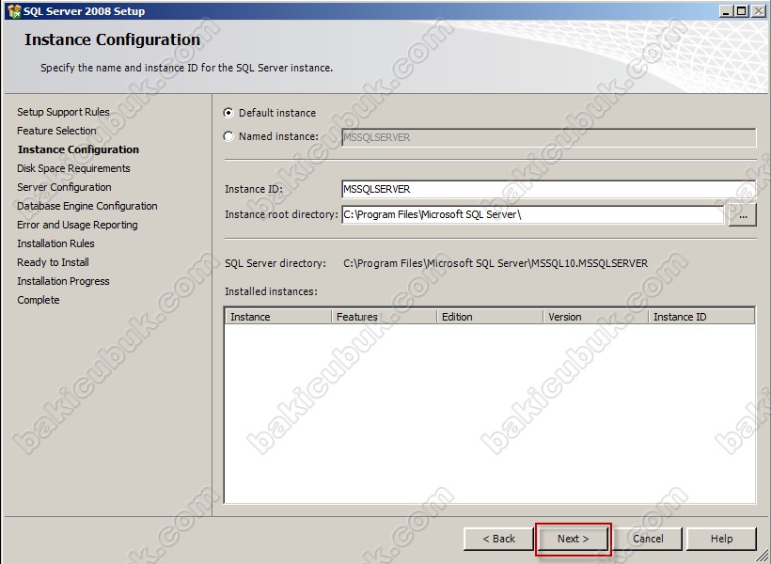Click the SQL Server Setup title bar icon
The image size is (771, 564).
tap(14, 11)
